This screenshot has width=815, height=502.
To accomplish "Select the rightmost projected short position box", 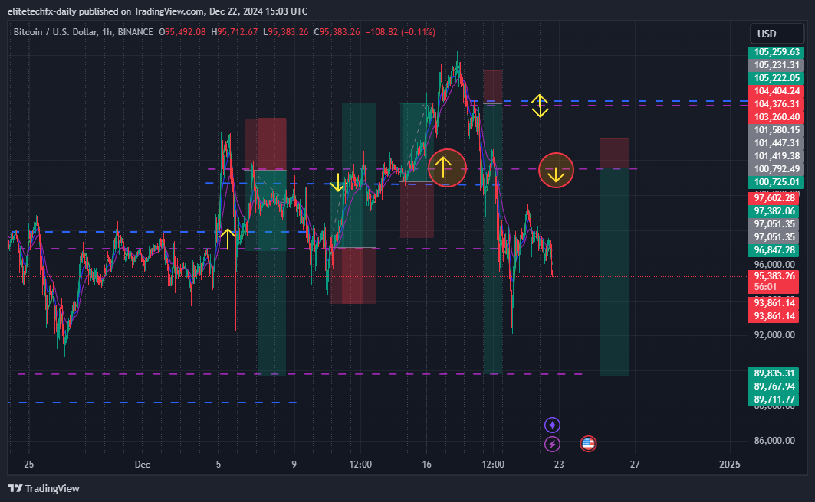I will pos(614,256).
